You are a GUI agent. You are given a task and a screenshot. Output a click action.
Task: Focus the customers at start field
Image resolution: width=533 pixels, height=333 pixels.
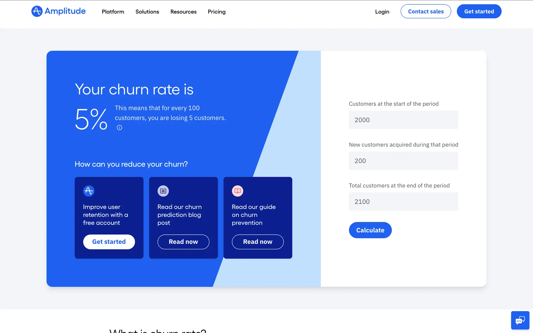(x=404, y=120)
